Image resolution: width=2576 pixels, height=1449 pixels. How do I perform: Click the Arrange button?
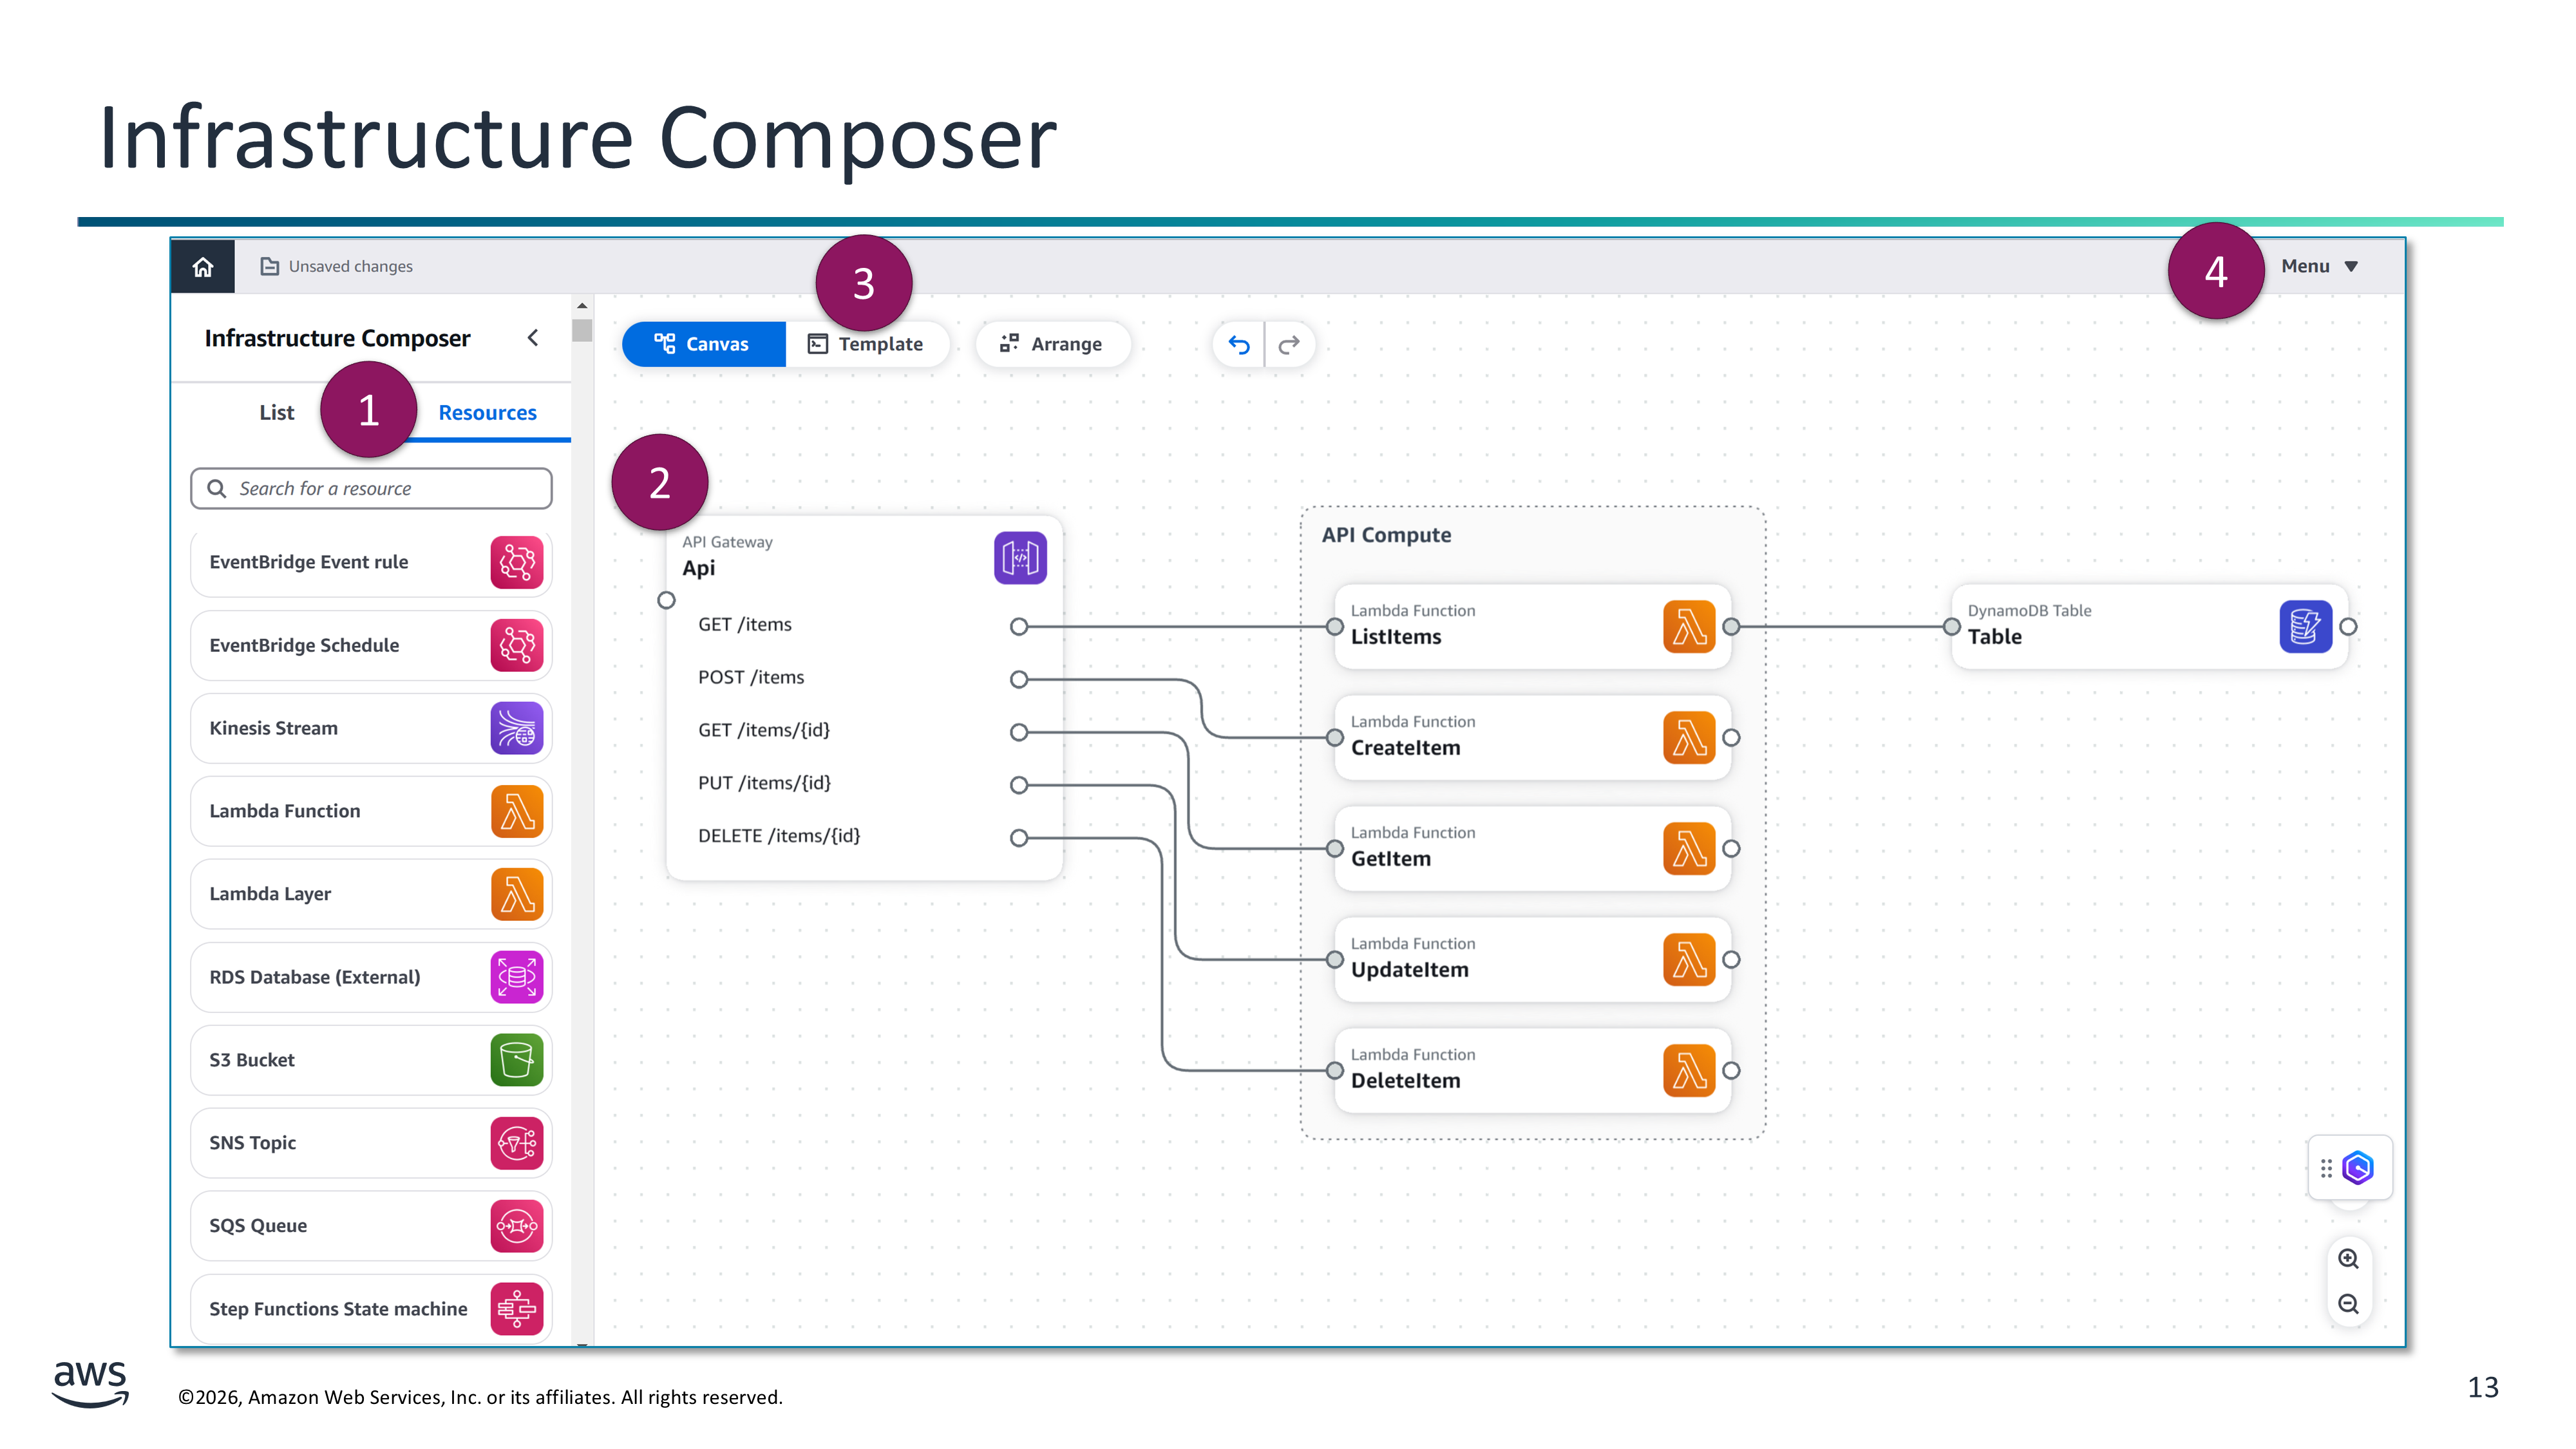(x=1052, y=344)
